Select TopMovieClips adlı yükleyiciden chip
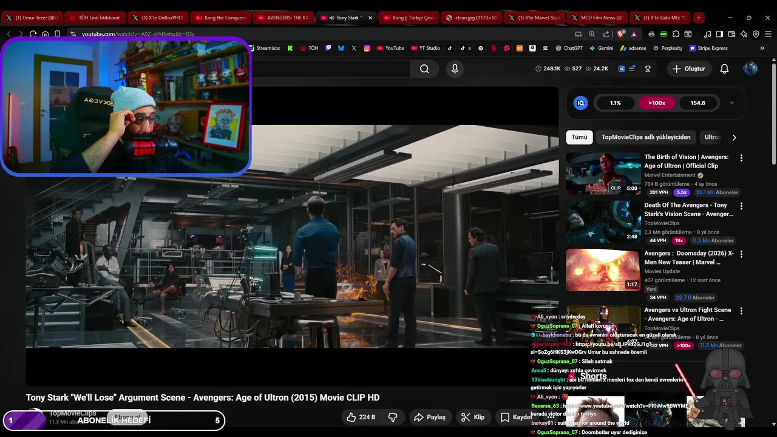Screen dimensions: 777x437 (646, 137)
